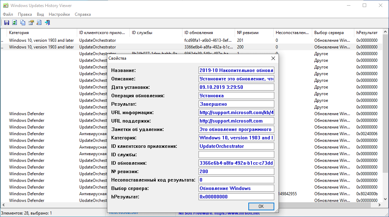Click the Find toolbar icon
The height and width of the screenshot is (217, 389).
click(39, 22)
